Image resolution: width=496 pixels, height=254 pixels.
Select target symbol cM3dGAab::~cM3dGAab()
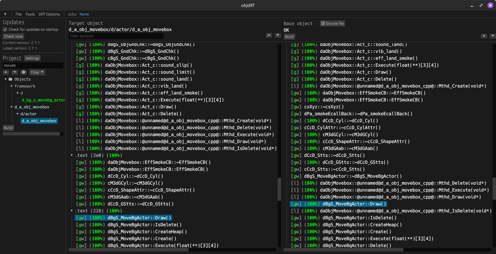120,197
